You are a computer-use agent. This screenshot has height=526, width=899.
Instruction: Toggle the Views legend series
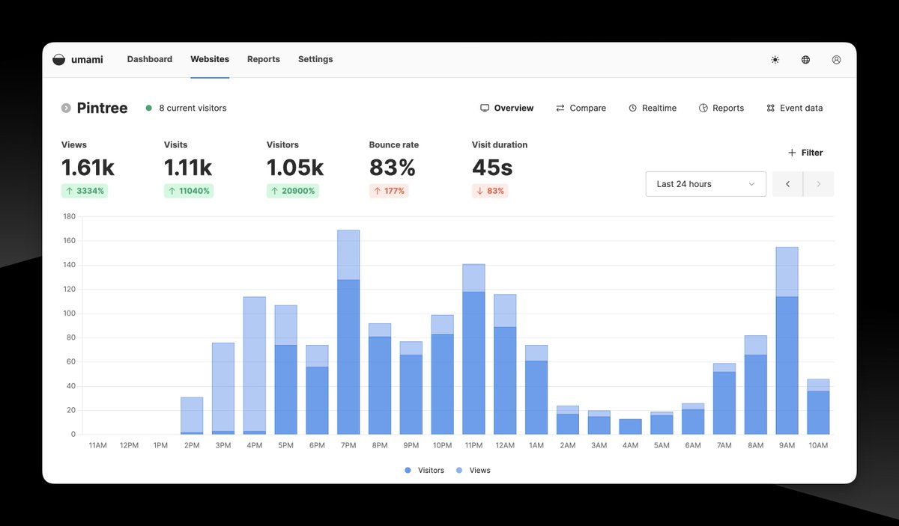coord(473,471)
